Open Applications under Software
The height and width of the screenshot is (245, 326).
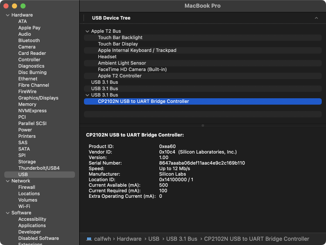click(x=32, y=226)
